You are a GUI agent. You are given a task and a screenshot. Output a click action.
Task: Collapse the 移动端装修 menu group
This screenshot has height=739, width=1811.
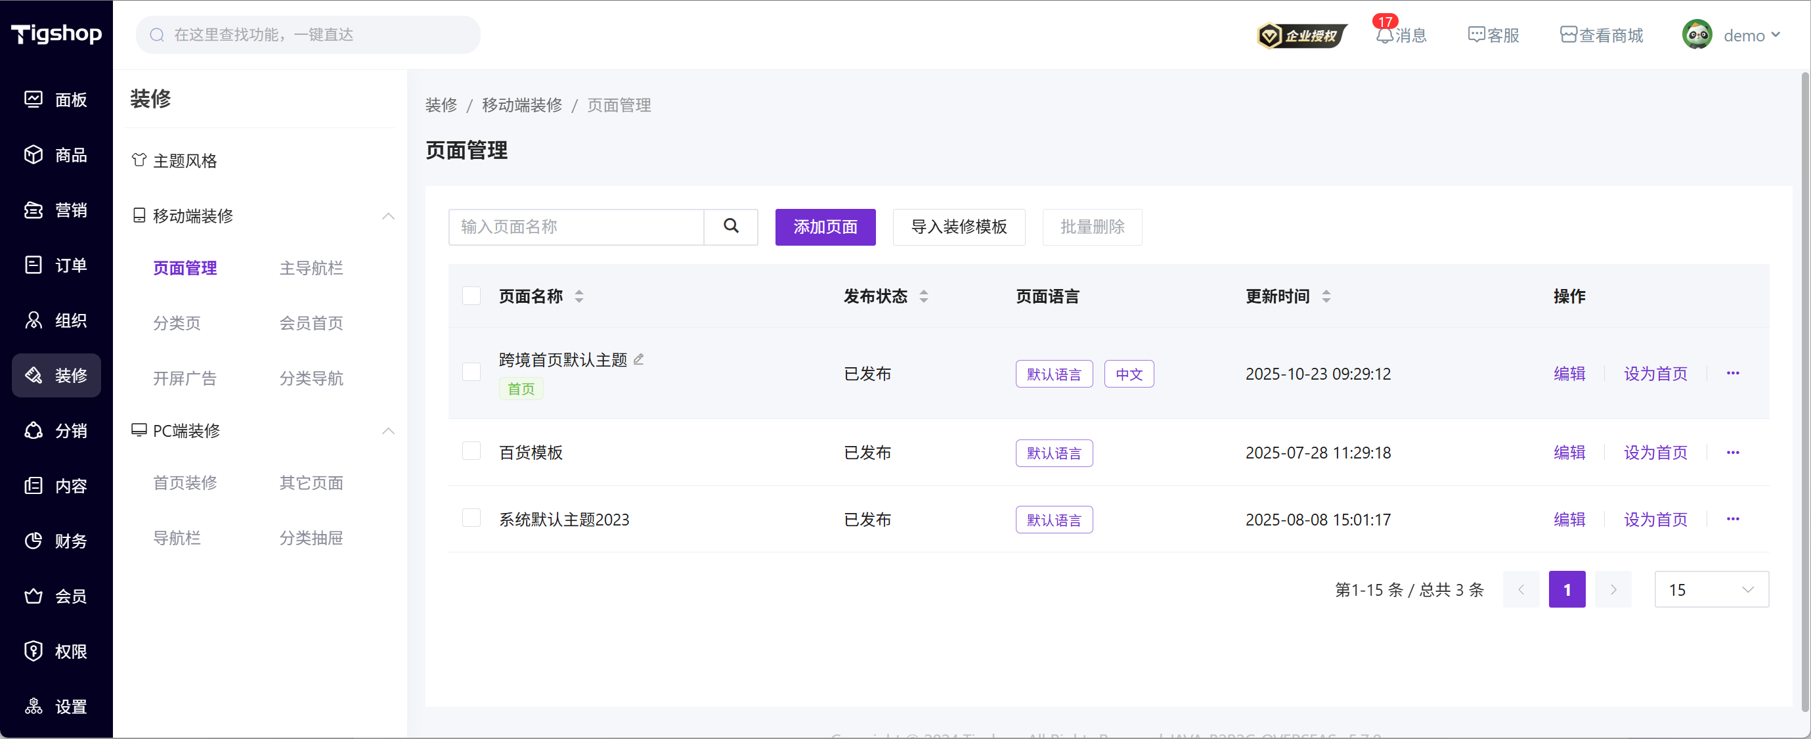point(388,216)
